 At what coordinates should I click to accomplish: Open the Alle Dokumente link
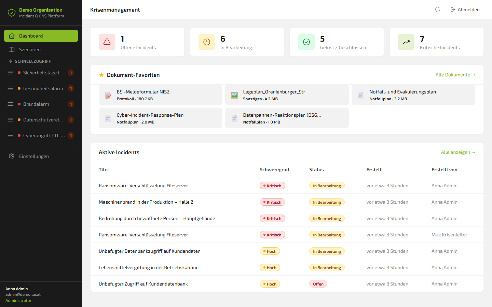tap(455, 75)
